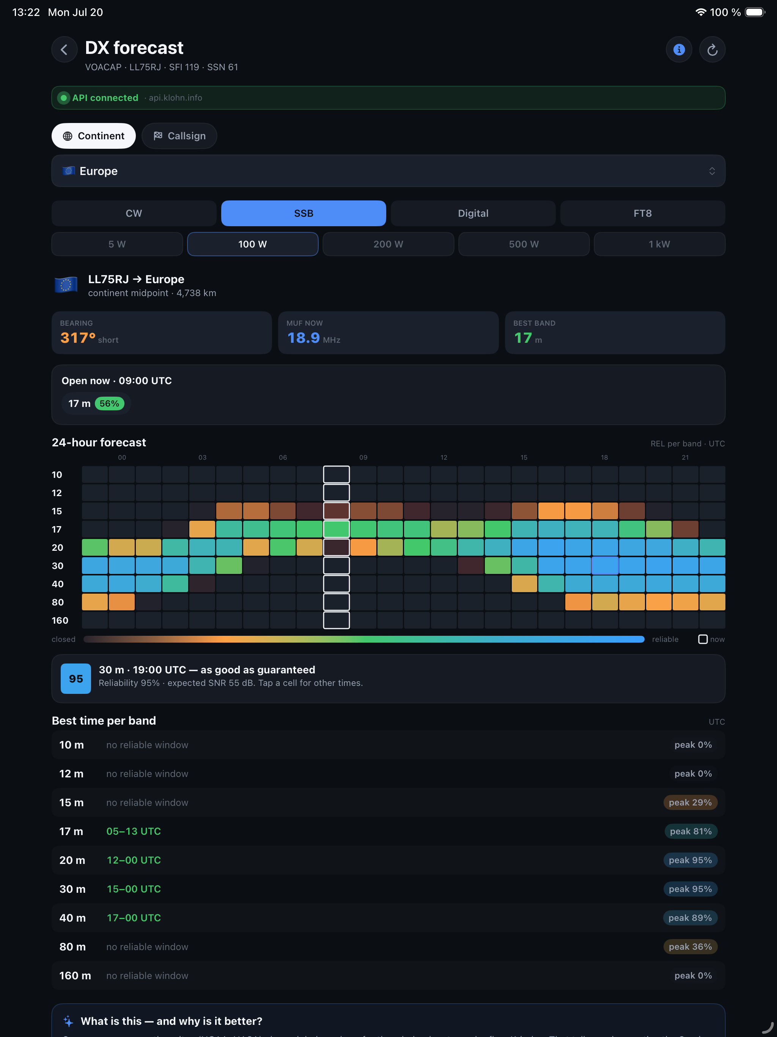Screen dimensions: 777x1037
Task: Open the MUF NOW 18.9 MHz card
Action: click(388, 333)
